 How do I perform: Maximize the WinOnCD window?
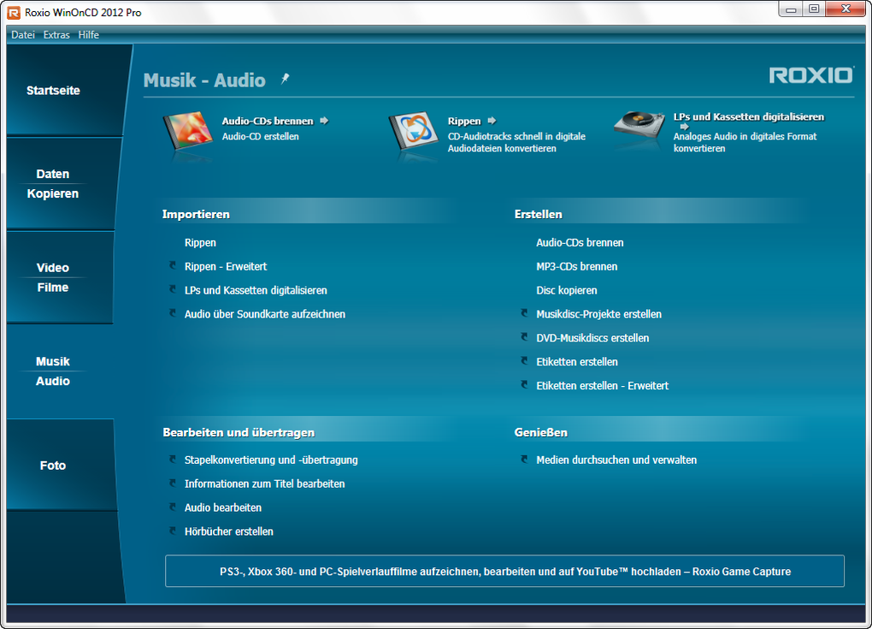814,9
